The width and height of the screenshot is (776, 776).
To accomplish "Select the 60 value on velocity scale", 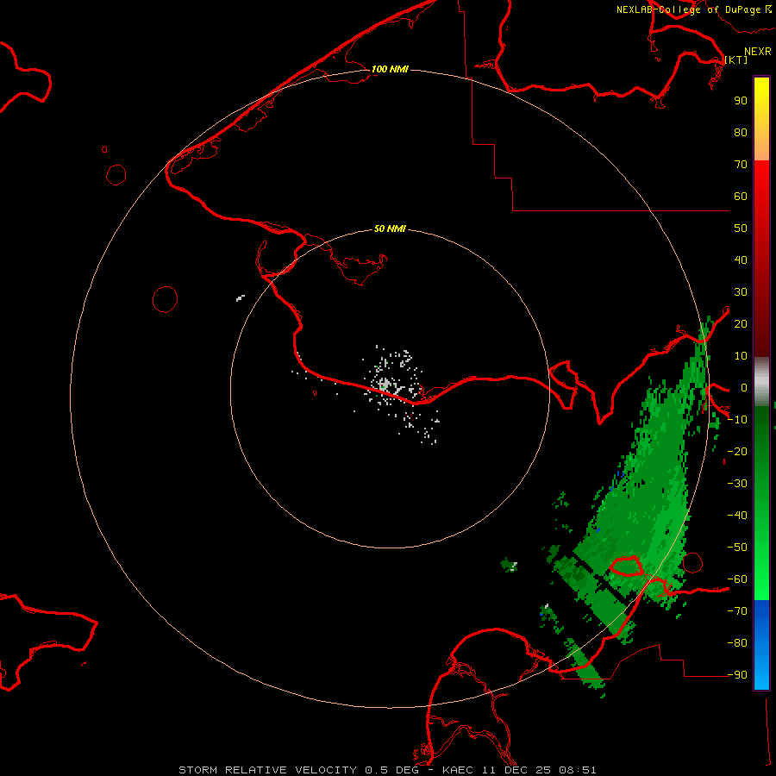I will click(x=741, y=196).
